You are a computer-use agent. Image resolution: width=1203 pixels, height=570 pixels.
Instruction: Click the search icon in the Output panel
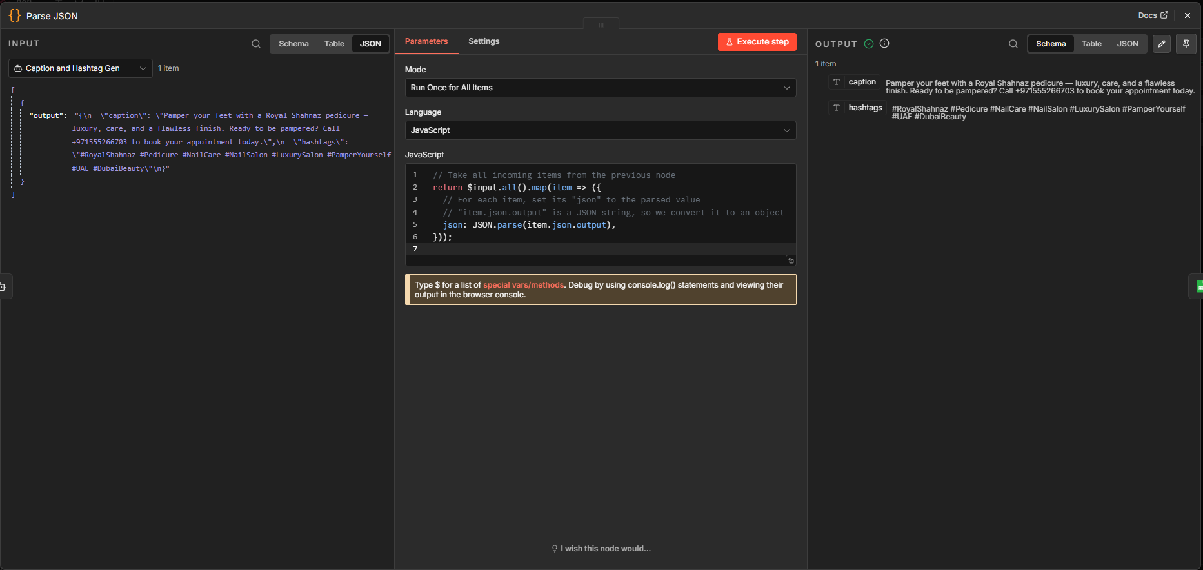click(x=1013, y=44)
